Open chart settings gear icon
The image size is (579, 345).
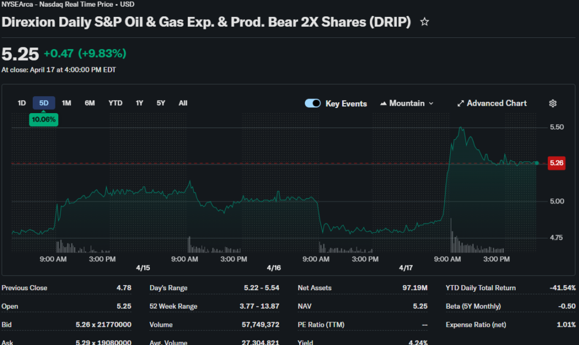click(553, 103)
